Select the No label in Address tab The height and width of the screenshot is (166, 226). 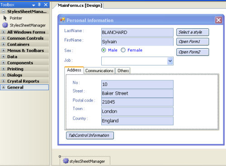pyautogui.click(x=76, y=83)
